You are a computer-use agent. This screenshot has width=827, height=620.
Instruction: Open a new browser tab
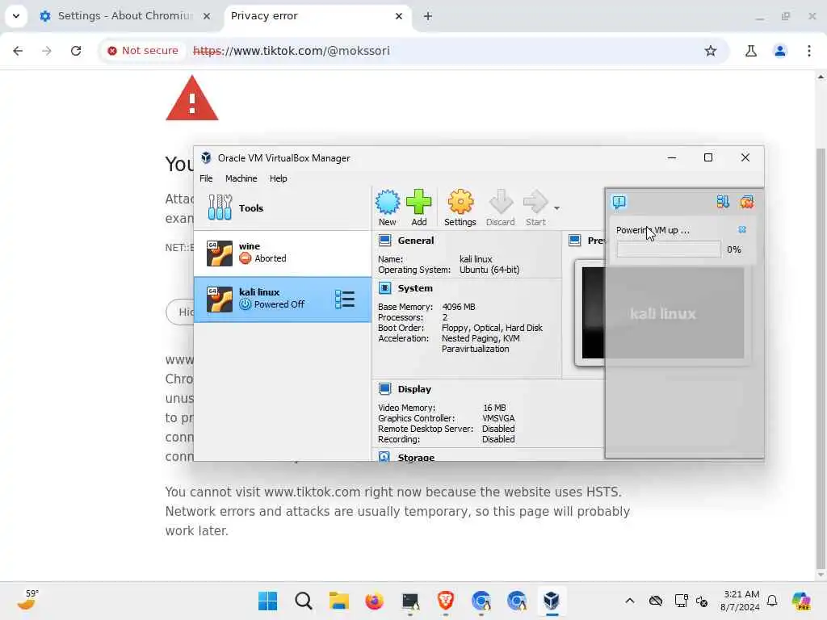tap(428, 16)
